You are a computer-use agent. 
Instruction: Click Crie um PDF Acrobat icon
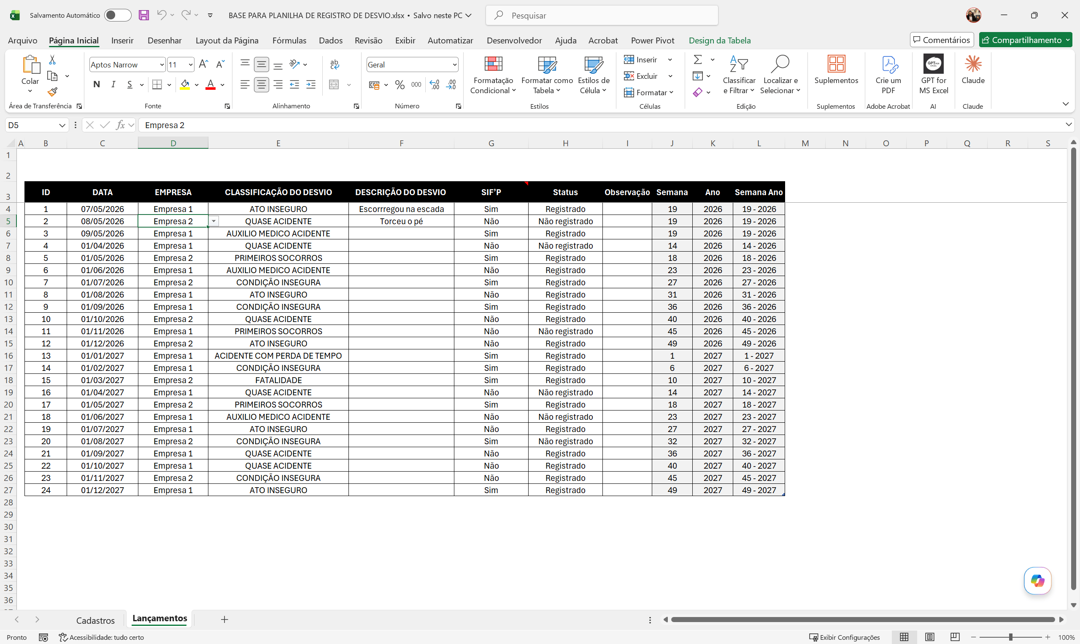coord(888,75)
